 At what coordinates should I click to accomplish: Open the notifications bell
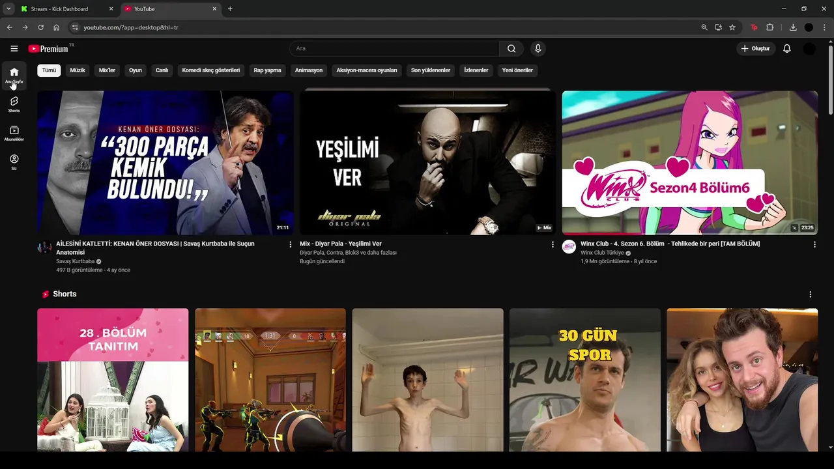pos(786,48)
